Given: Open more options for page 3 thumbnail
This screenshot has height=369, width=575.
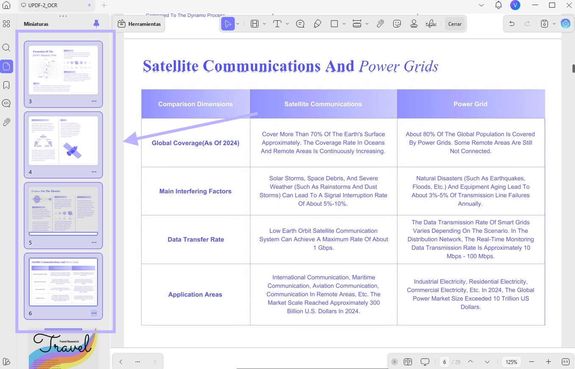Looking at the screenshot, I should coord(94,102).
